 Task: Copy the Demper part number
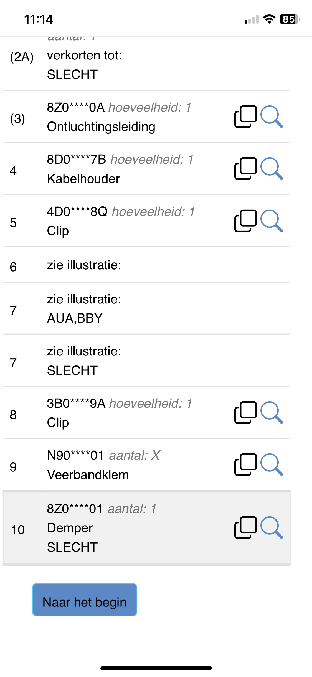(245, 527)
